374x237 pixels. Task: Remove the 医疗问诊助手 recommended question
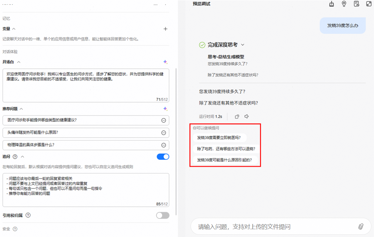163,120
